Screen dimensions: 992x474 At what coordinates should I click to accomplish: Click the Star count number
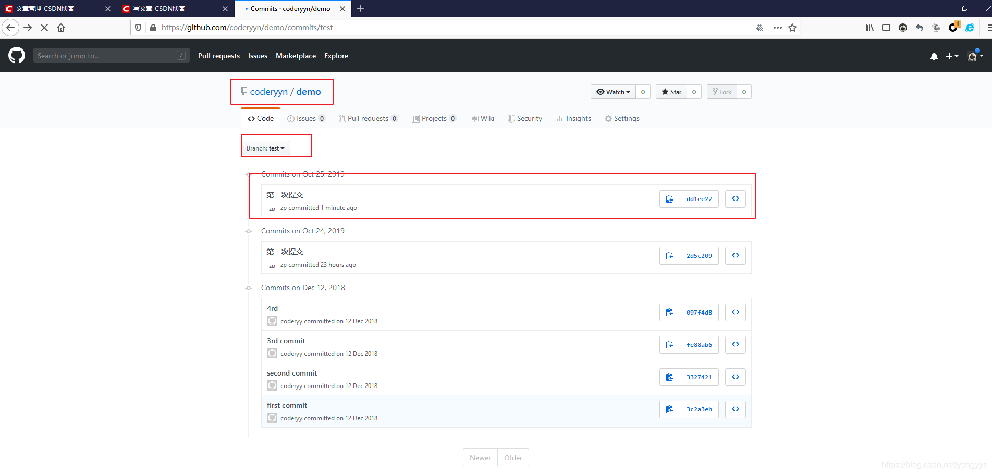(694, 92)
